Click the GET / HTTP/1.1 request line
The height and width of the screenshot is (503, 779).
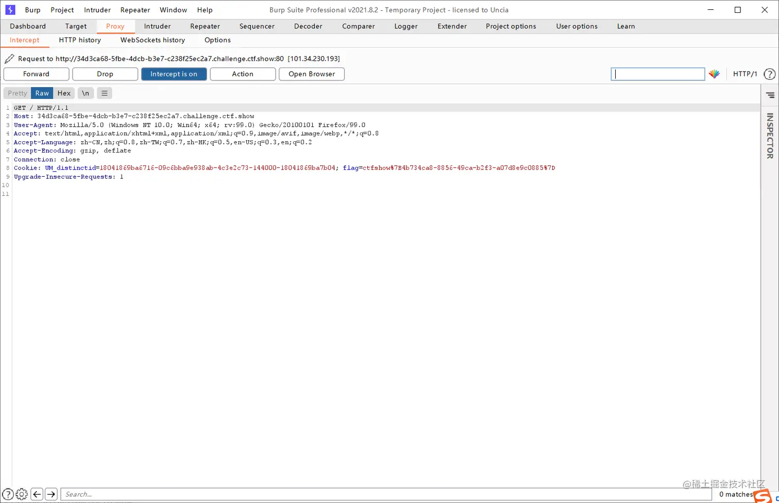tap(41, 108)
